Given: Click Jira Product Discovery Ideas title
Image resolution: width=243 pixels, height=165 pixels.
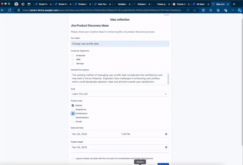Looking at the screenshot, I should (x=90, y=26).
